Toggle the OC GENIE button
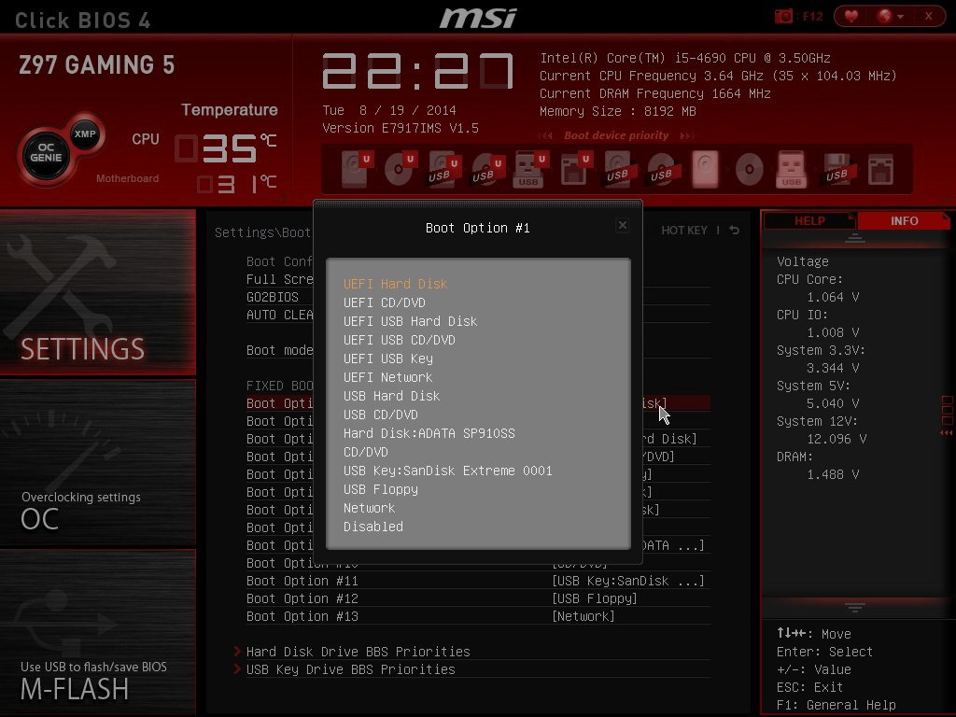The image size is (956, 717). (x=46, y=153)
